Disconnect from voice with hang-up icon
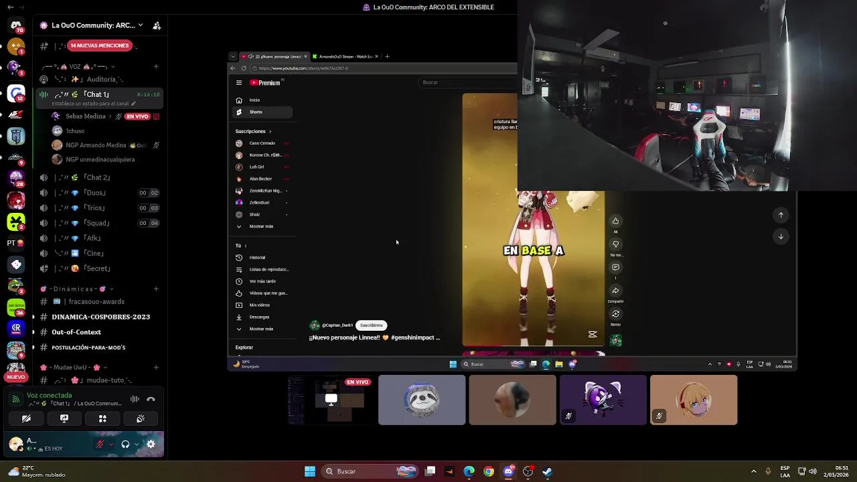The height and width of the screenshot is (482, 857). tap(151, 399)
